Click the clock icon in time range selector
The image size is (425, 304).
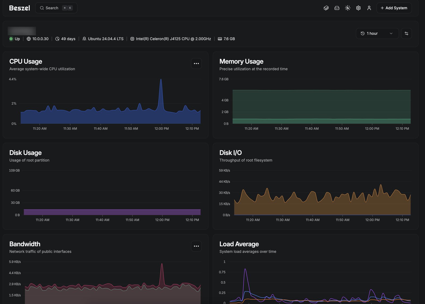pyautogui.click(x=363, y=33)
